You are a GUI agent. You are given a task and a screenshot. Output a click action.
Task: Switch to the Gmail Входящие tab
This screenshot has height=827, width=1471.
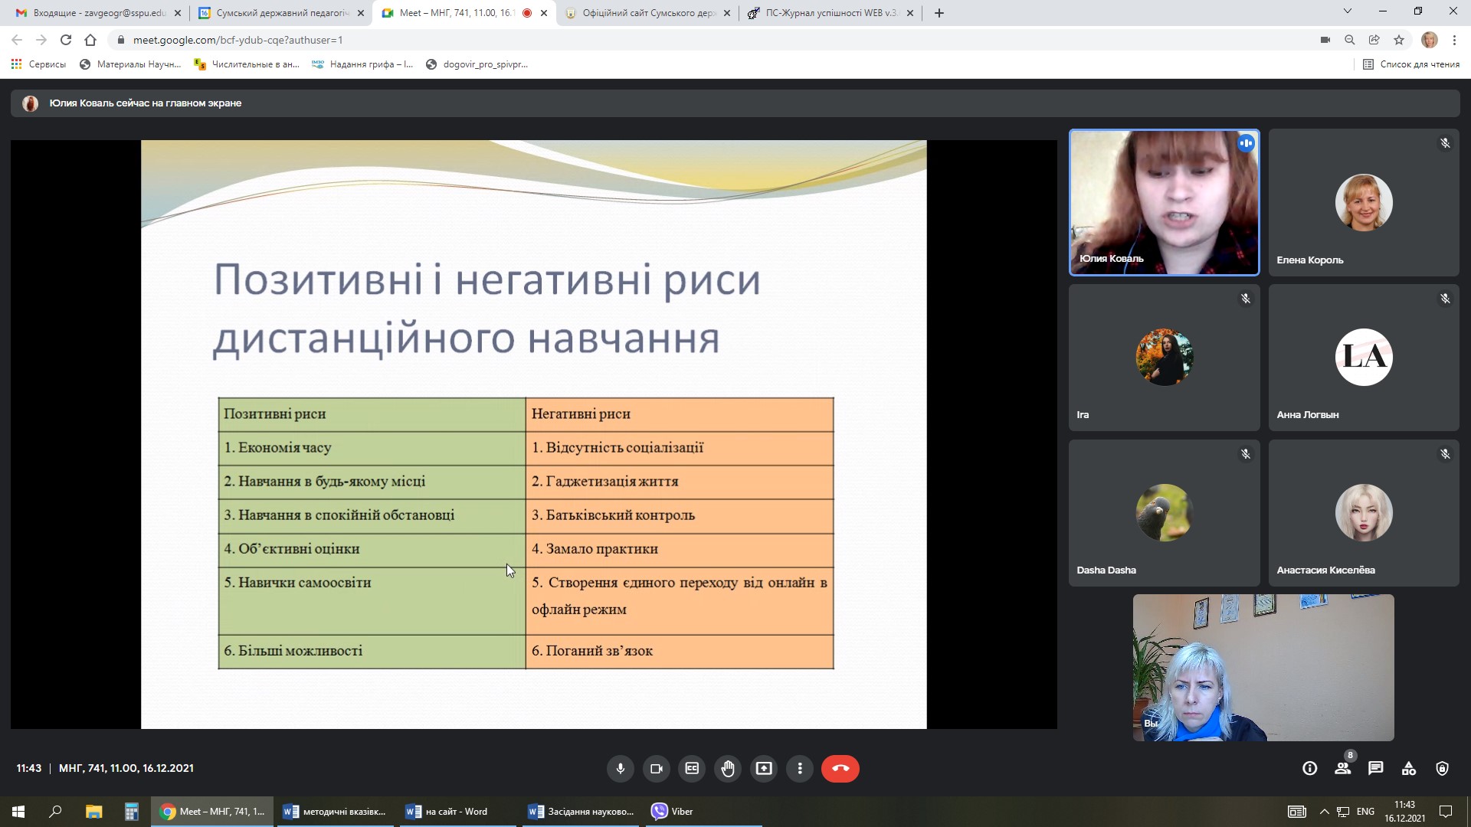point(92,13)
